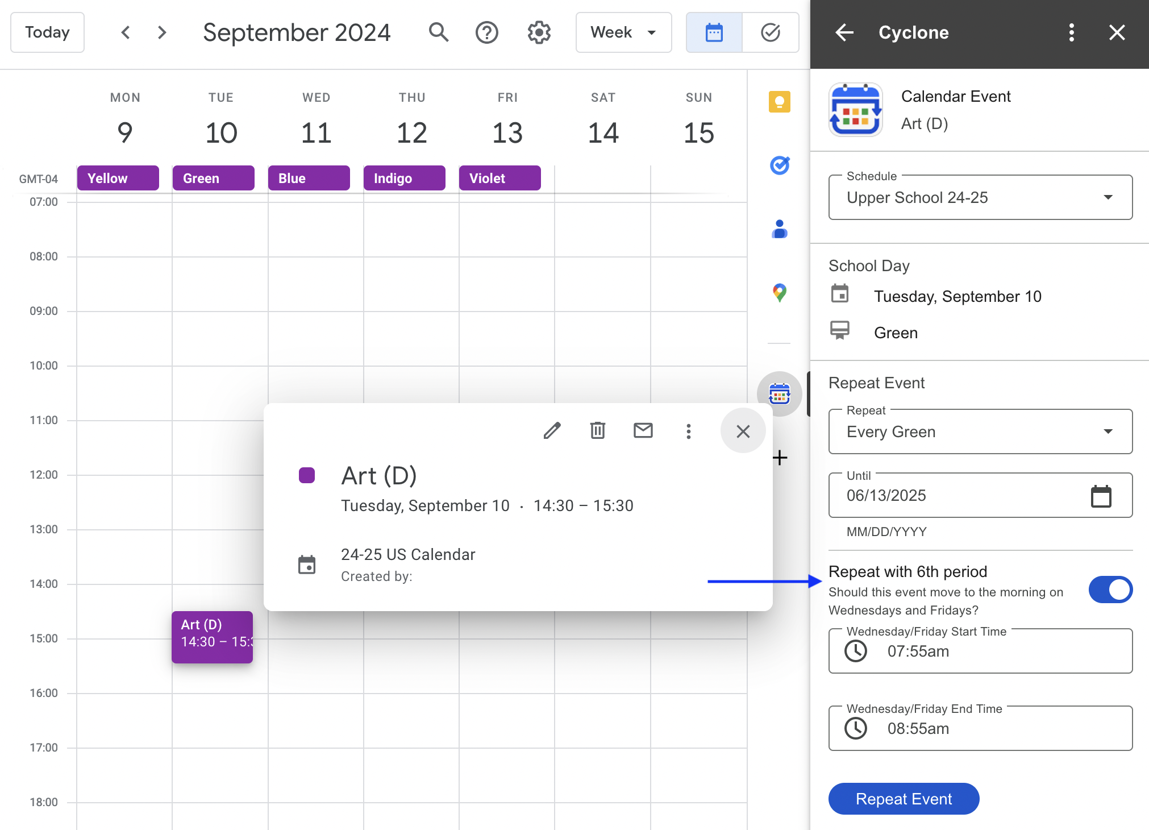This screenshot has width=1149, height=830.
Task: Disable Repeat with 6th period toggle
Action: [x=1110, y=590]
